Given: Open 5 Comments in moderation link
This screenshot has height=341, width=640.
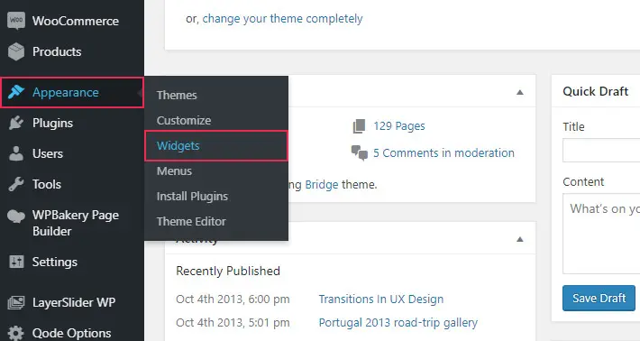Looking at the screenshot, I should point(443,152).
